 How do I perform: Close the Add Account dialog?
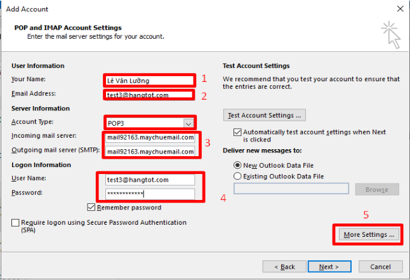coord(400,10)
